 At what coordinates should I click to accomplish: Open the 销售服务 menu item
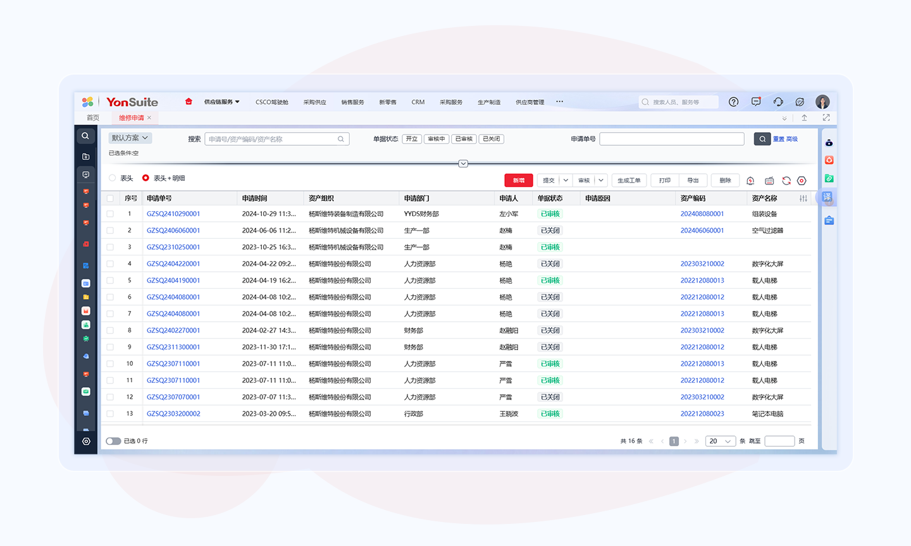[352, 102]
